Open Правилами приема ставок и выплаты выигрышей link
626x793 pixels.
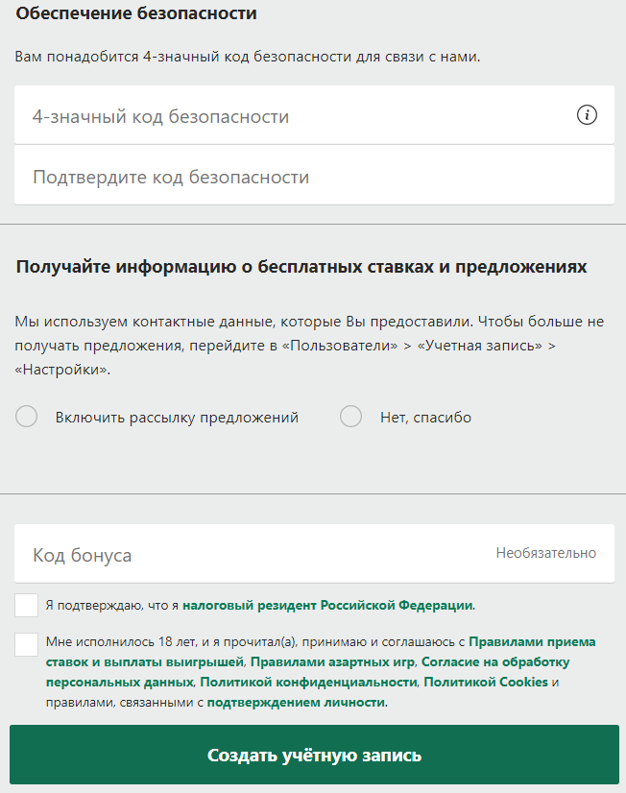(321, 652)
